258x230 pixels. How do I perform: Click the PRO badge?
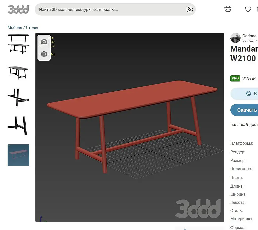point(235,78)
